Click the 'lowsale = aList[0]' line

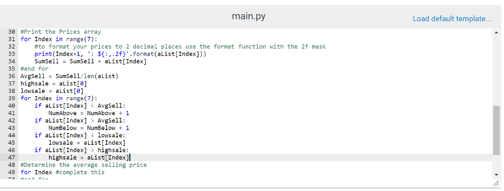pos(52,91)
